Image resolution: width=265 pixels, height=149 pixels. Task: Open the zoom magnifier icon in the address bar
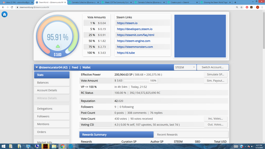237,7
